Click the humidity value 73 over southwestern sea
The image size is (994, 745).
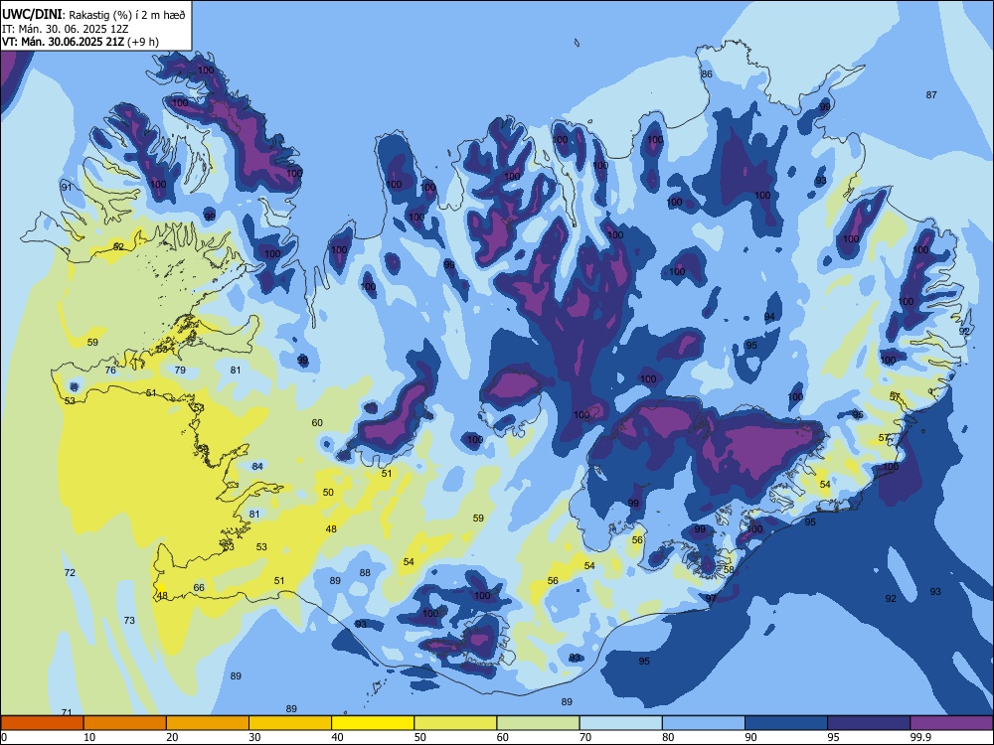click(x=129, y=620)
